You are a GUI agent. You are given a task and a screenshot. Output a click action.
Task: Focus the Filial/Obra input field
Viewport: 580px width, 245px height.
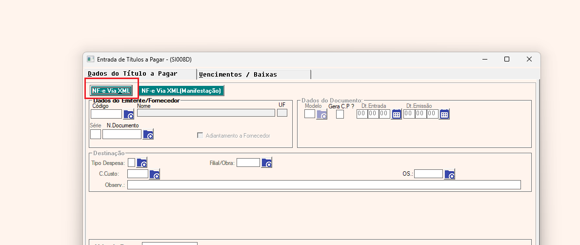[x=248, y=163]
